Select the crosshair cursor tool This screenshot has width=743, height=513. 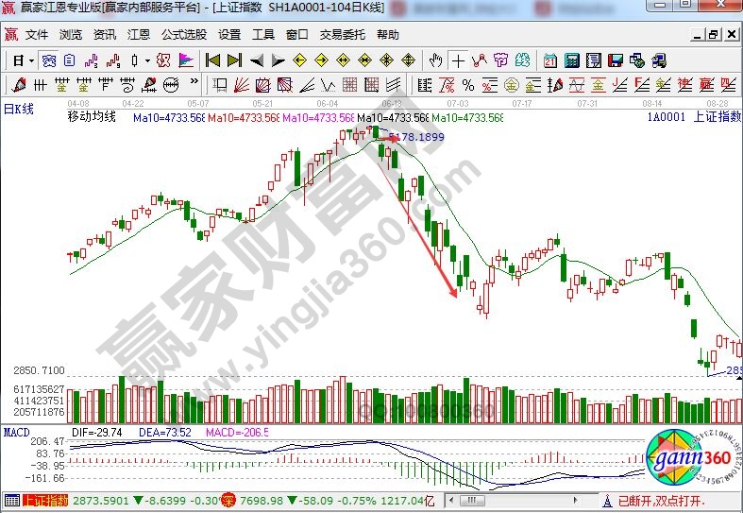click(x=458, y=60)
